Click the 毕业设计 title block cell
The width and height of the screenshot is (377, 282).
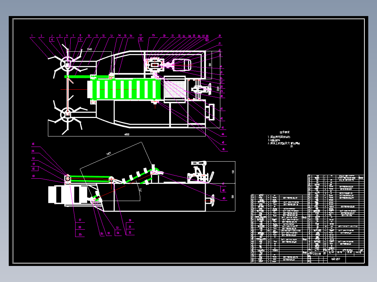[335, 259]
